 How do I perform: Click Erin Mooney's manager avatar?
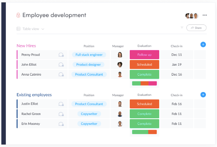coord(120,124)
